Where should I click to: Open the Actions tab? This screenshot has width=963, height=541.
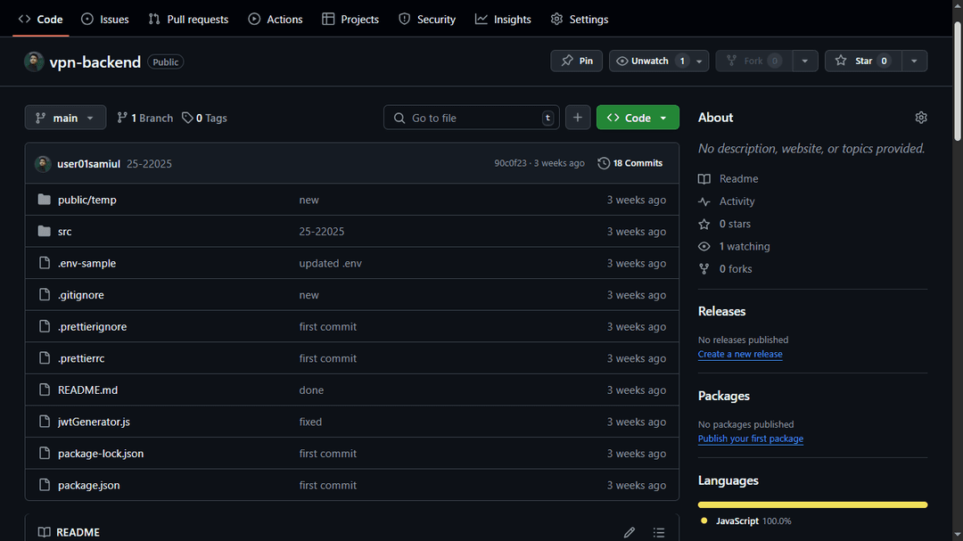(276, 19)
